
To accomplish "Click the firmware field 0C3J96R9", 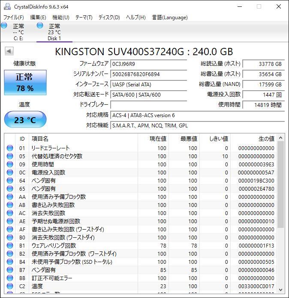I will [x=148, y=64].
